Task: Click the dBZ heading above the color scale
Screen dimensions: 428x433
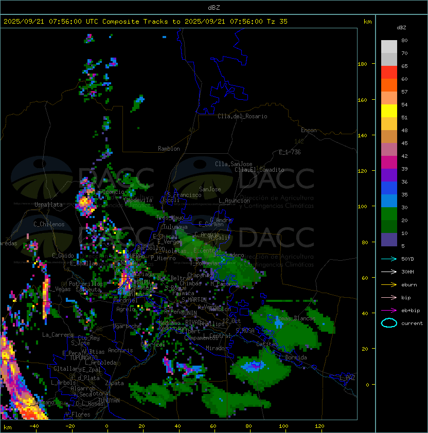Action: click(x=401, y=28)
